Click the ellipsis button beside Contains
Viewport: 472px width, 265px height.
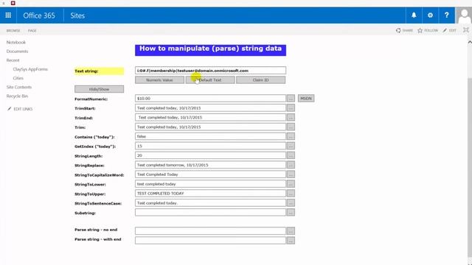pos(291,136)
